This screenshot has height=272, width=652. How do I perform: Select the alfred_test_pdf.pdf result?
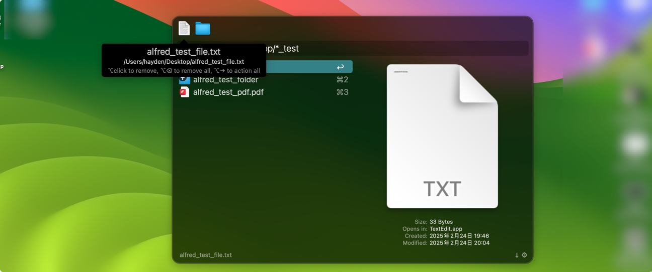tap(228, 92)
